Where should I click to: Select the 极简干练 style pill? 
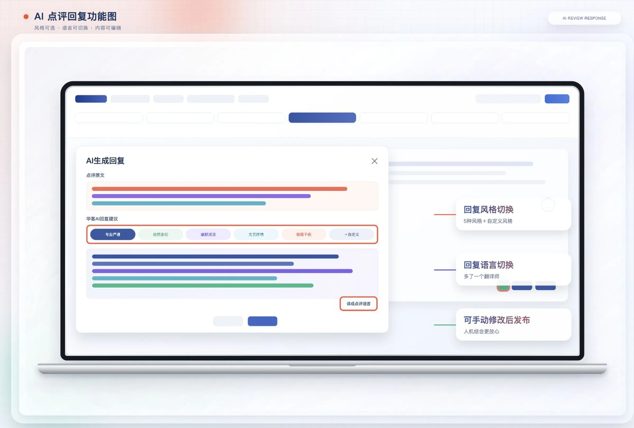[304, 234]
